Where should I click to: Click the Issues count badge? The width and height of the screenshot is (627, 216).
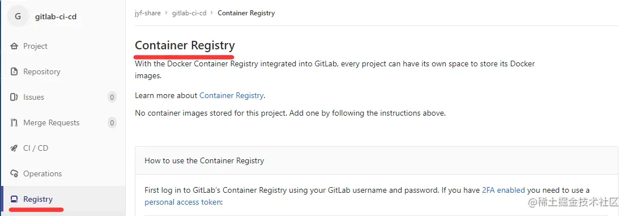[112, 97]
